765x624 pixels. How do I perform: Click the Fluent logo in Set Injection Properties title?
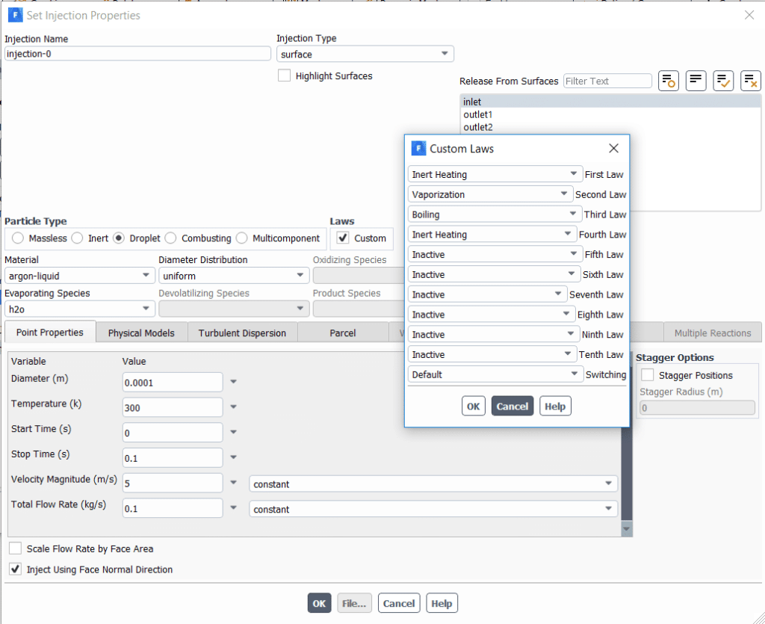15,15
